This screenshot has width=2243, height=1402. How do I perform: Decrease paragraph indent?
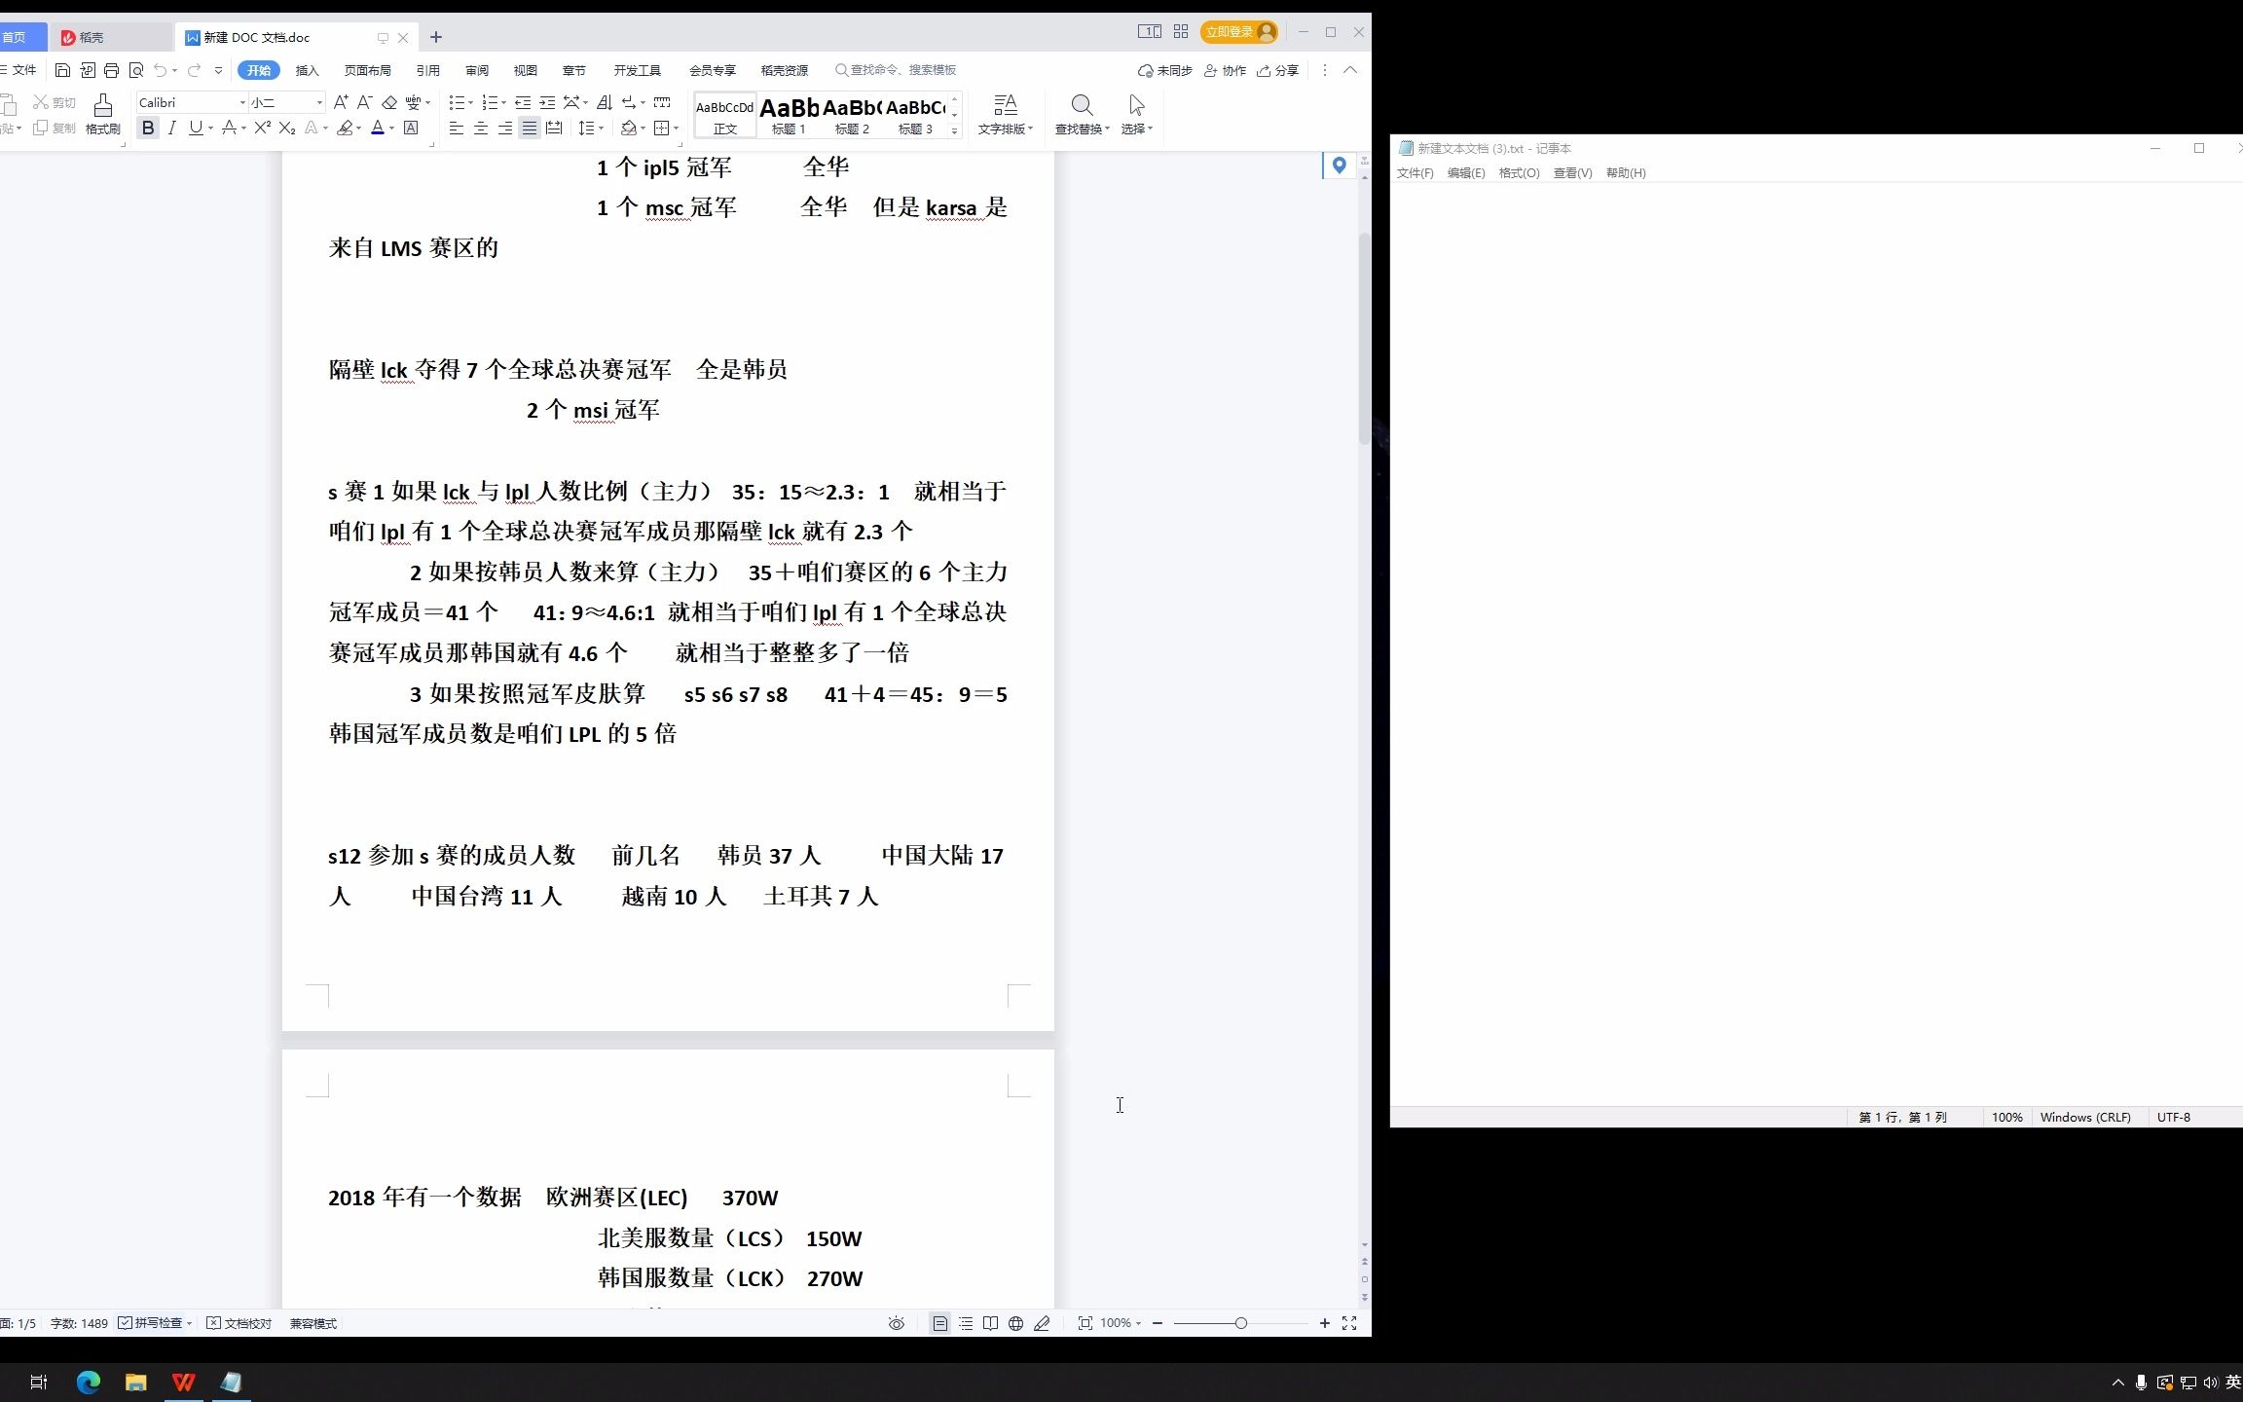pyautogui.click(x=523, y=102)
